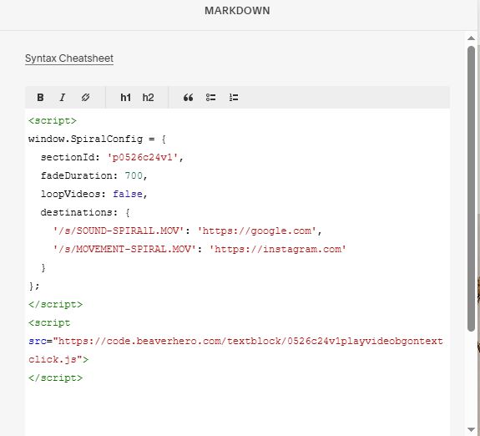Click the instagram.com URL in code
Viewport: 480px width, 436px height.
(278, 249)
